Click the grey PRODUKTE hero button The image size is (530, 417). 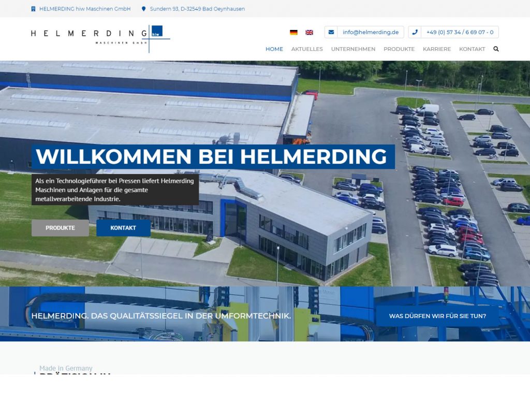pos(60,228)
